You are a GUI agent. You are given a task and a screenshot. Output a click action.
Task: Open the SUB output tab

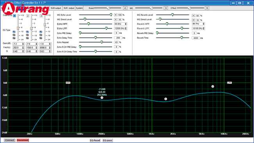(56, 8)
